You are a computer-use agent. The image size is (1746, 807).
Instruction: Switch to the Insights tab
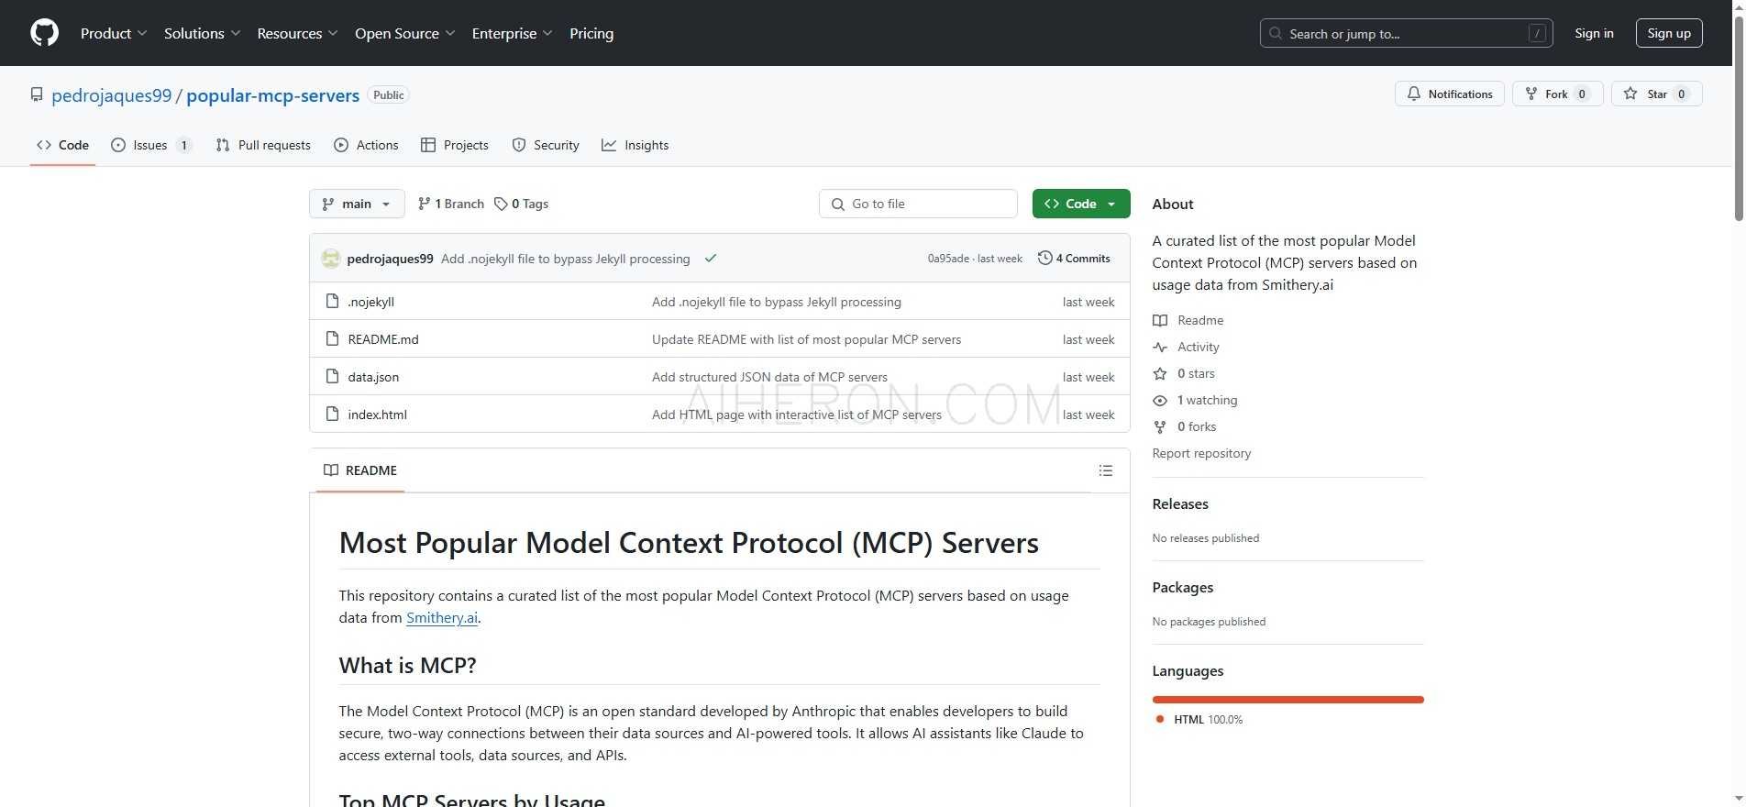(635, 145)
